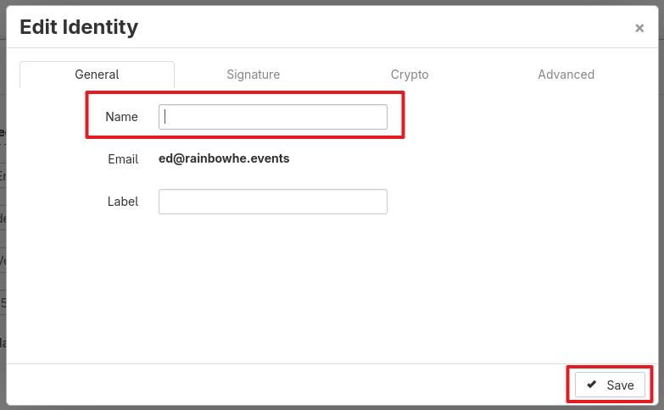Image resolution: width=664 pixels, height=410 pixels.
Task: View the identity's crypto settings tab
Action: click(x=410, y=75)
